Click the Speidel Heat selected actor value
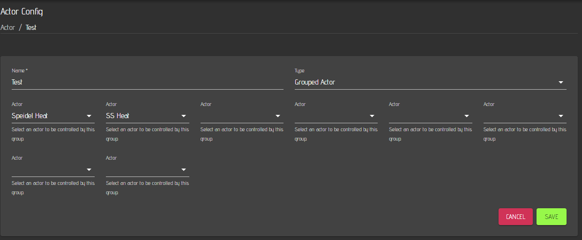 click(x=30, y=116)
